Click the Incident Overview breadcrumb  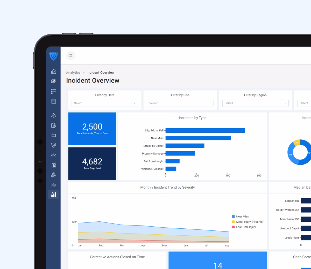pos(101,73)
